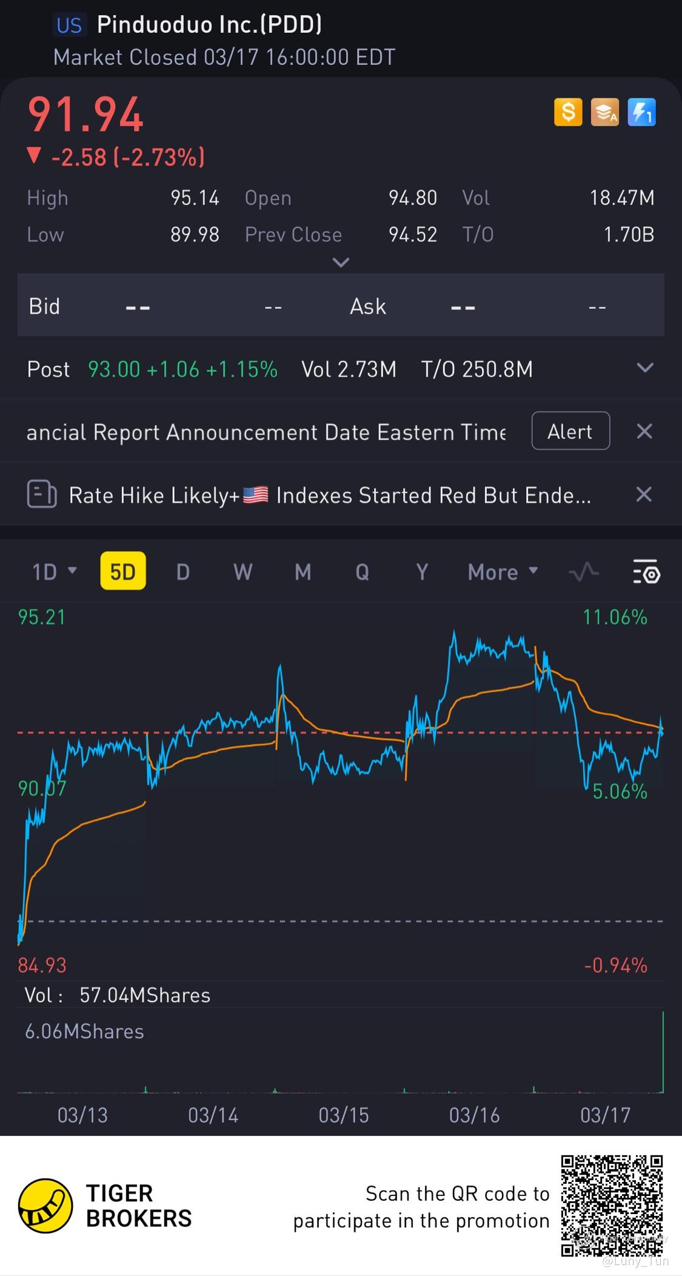
Task: Dismiss the Rate Hike Likely news banner
Action: coord(644,495)
